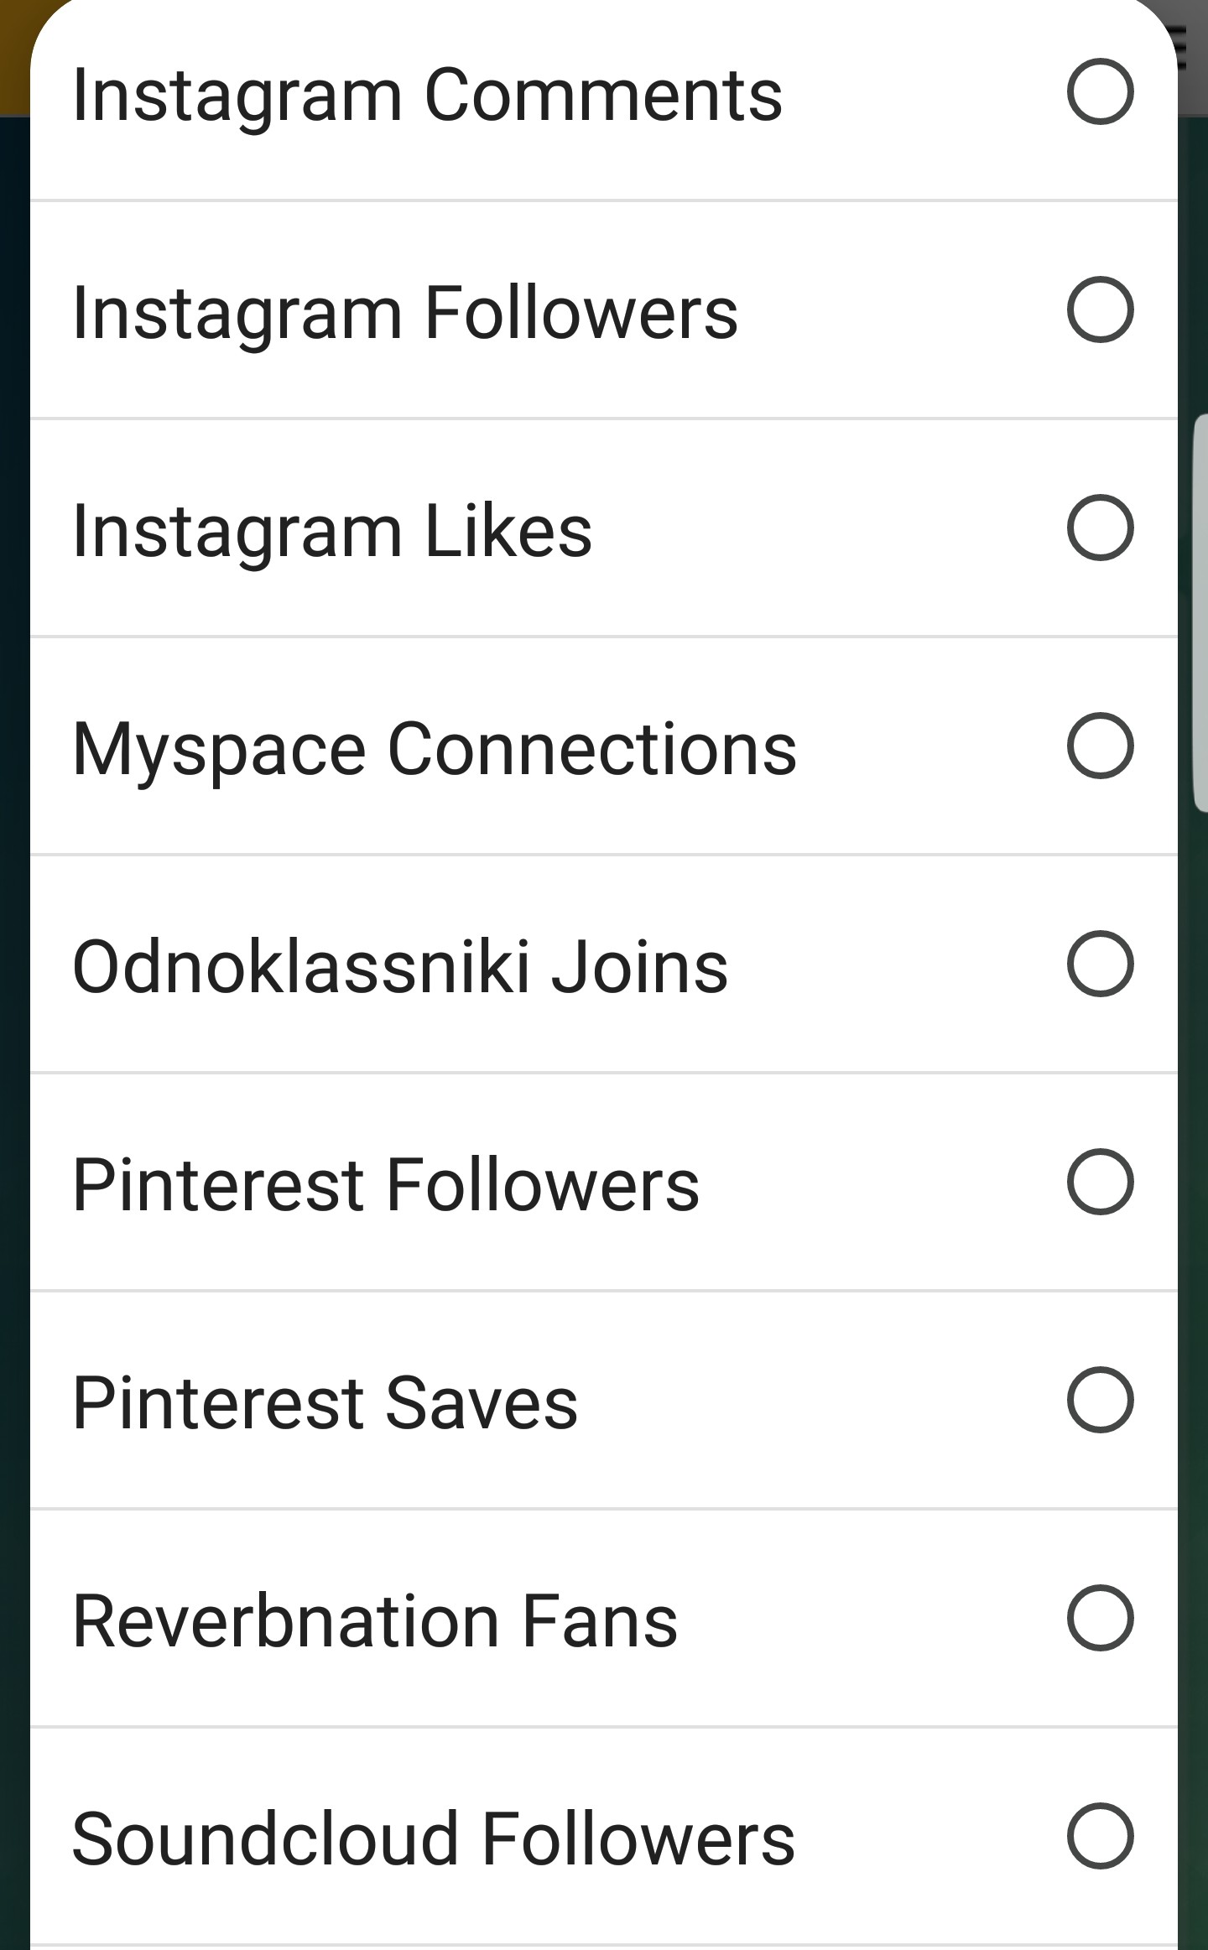This screenshot has width=1208, height=1950.
Task: Tap the Reverbnation Fans option text
Action: [375, 1621]
